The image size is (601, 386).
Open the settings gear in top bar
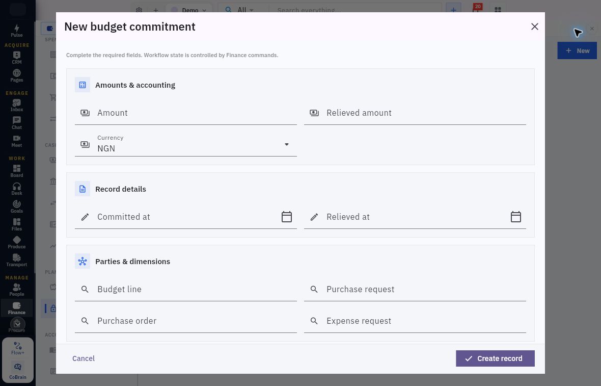(139, 10)
